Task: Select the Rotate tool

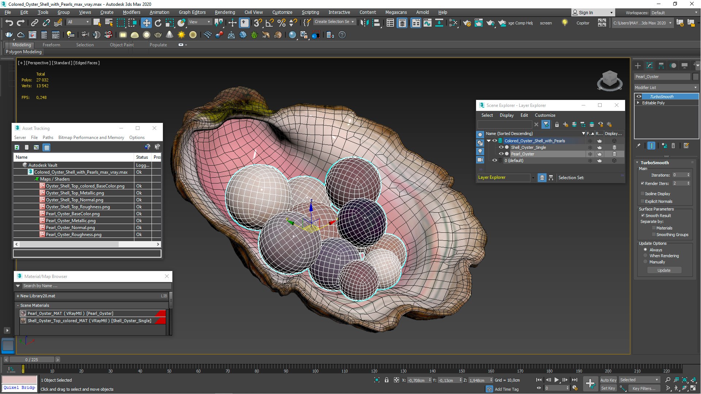Action: 158,23
